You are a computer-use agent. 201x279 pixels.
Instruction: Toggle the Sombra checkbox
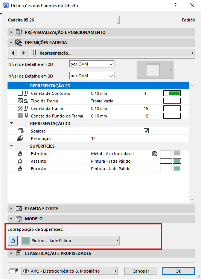(146, 131)
